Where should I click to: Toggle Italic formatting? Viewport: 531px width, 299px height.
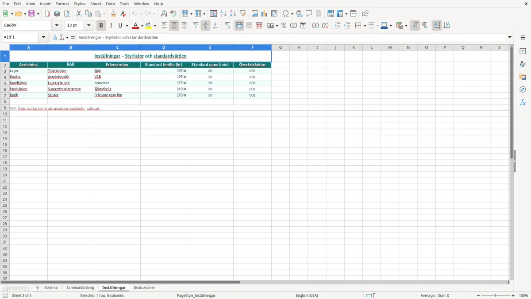[111, 26]
